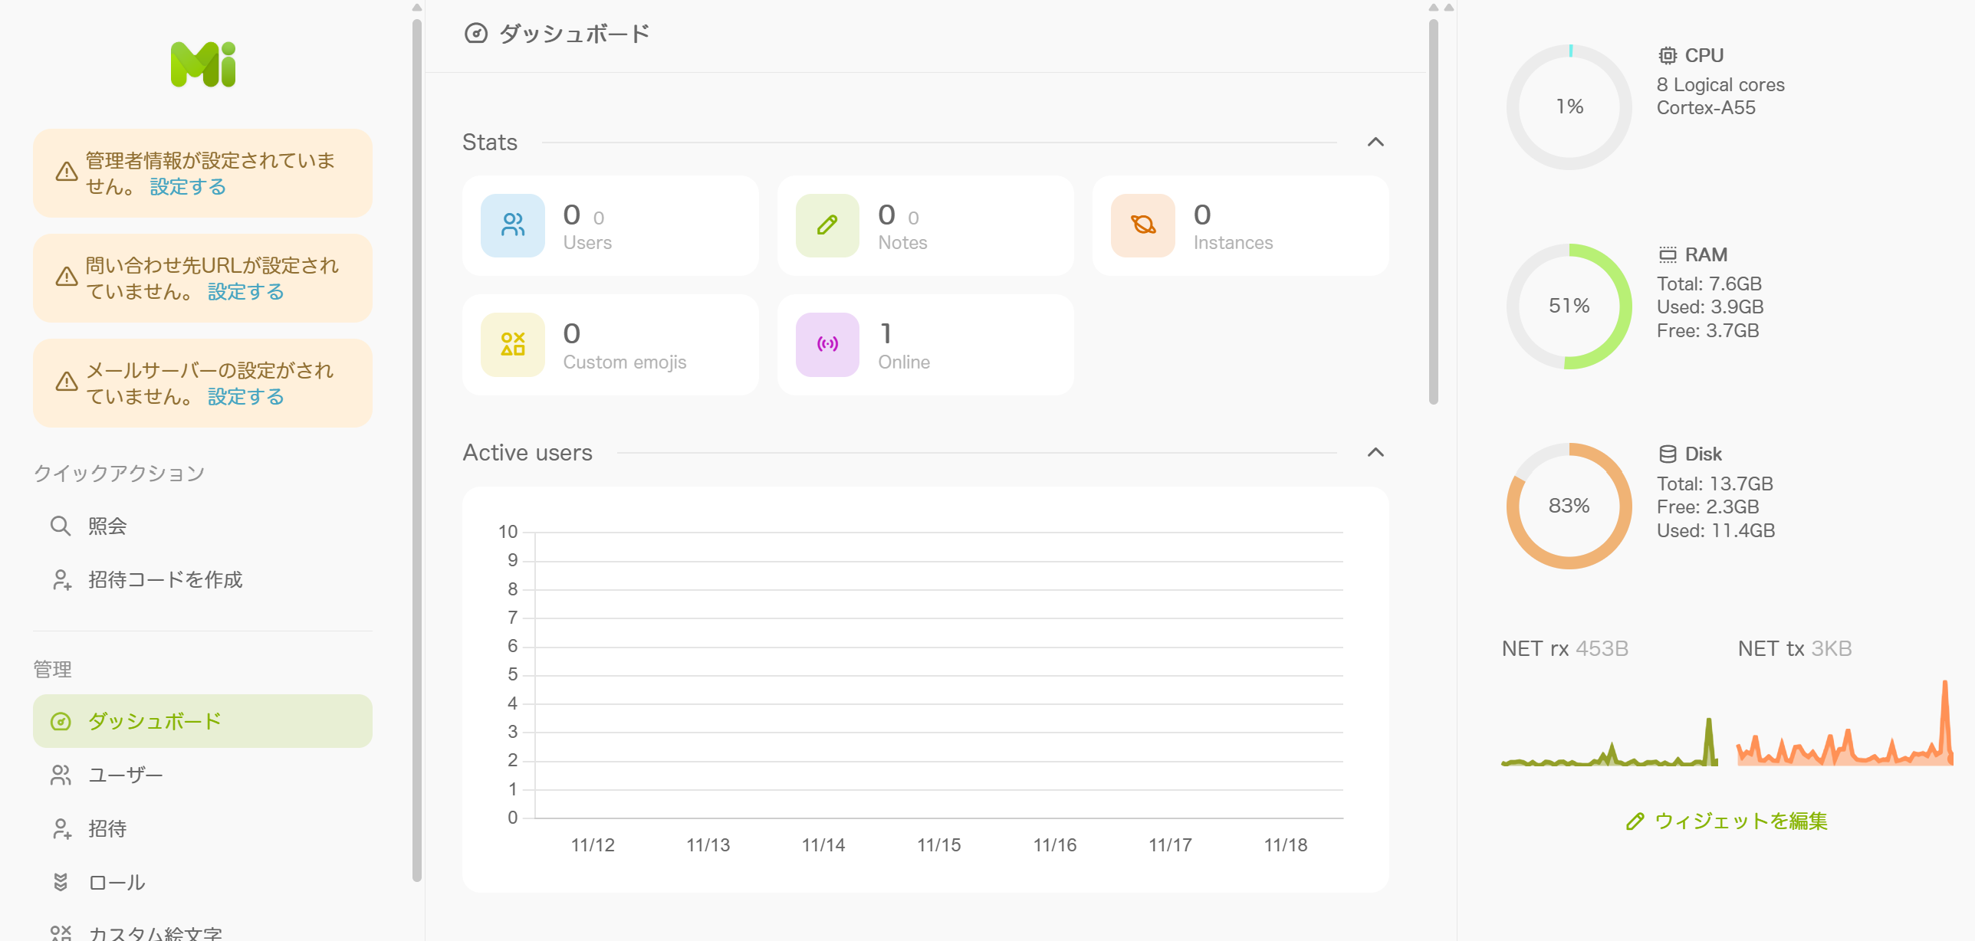This screenshot has height=941, width=1975.
Task: Click the クイックアクション section heading
Action: [119, 473]
